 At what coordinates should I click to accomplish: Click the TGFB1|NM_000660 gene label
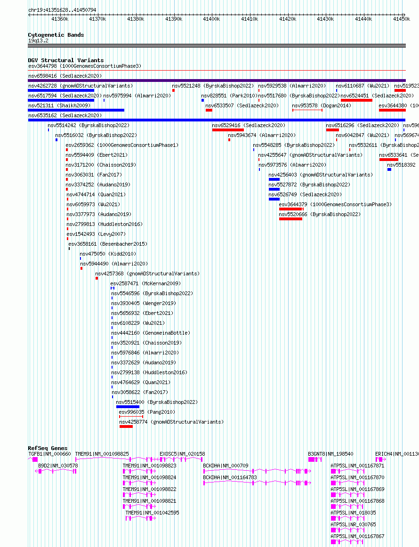coord(49,454)
